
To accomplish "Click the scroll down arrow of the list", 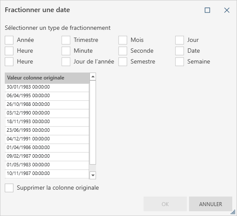I will (x=93, y=175).
